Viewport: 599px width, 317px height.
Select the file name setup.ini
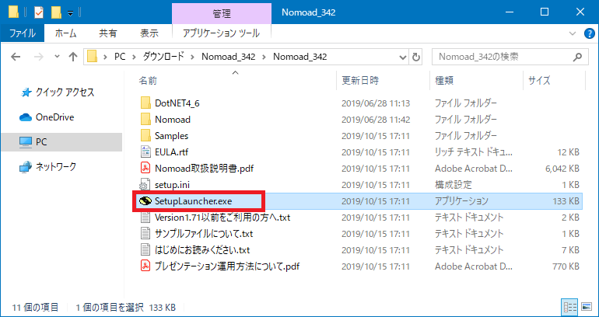coord(172,185)
